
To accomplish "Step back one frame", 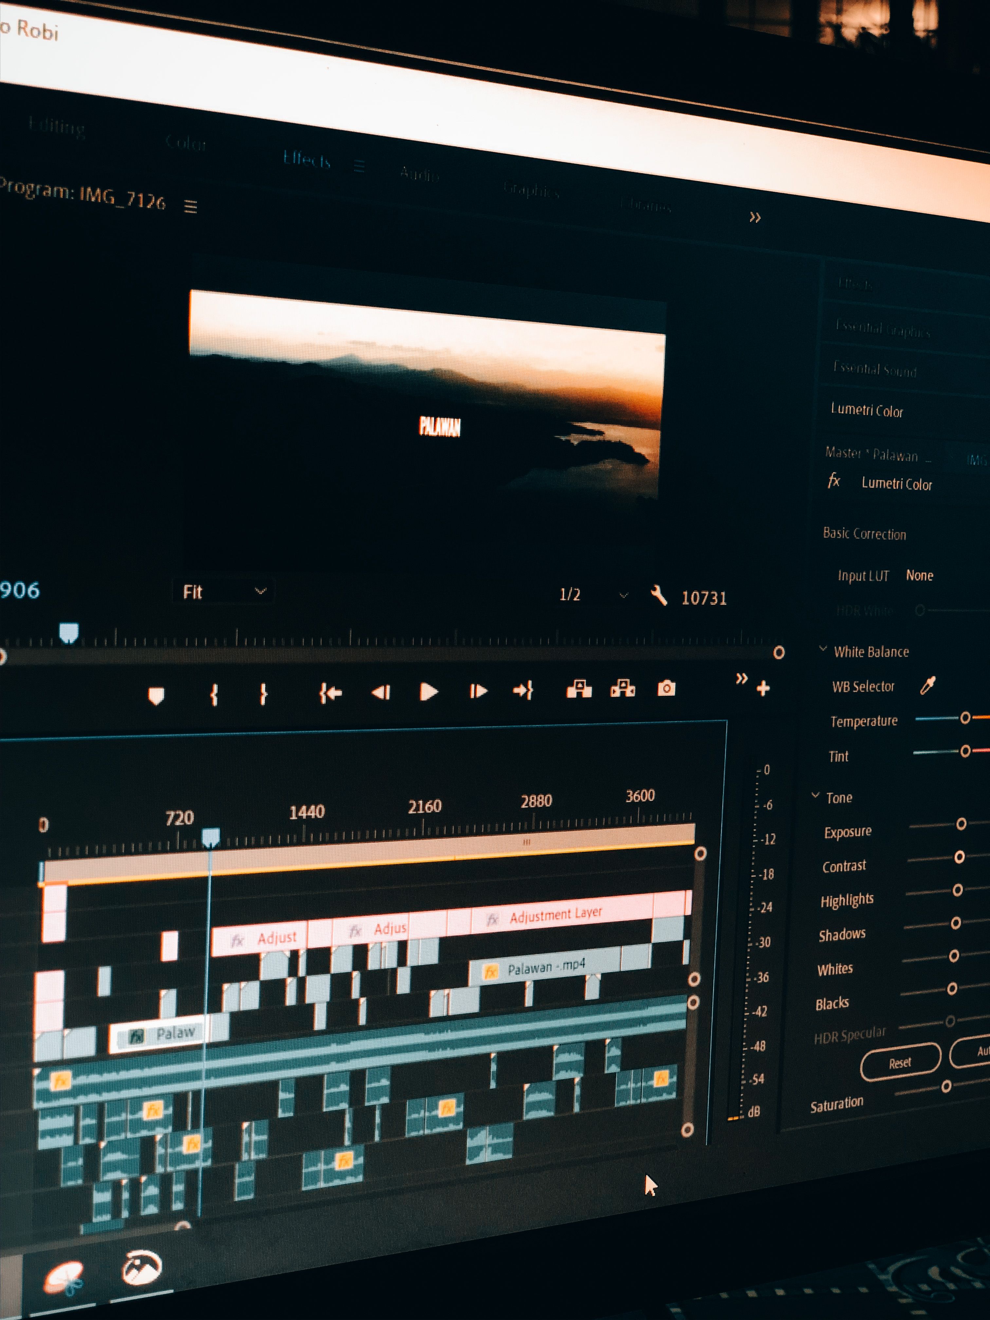I will click(381, 692).
